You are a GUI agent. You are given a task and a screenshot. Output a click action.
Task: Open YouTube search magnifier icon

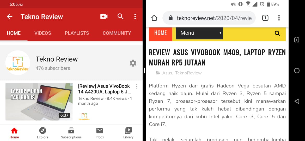click(120, 16)
